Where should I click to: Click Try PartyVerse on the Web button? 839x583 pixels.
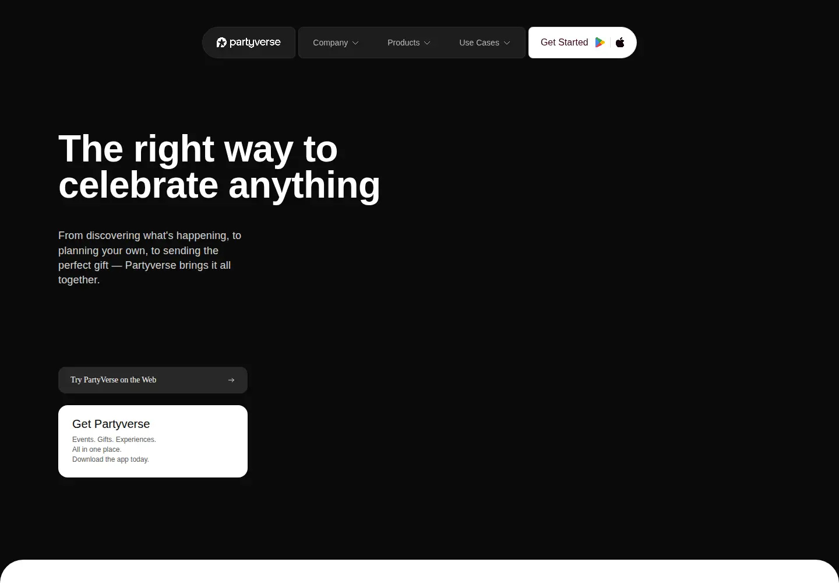tap(153, 380)
